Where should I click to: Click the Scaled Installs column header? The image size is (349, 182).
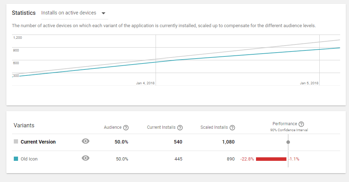tap(214, 127)
